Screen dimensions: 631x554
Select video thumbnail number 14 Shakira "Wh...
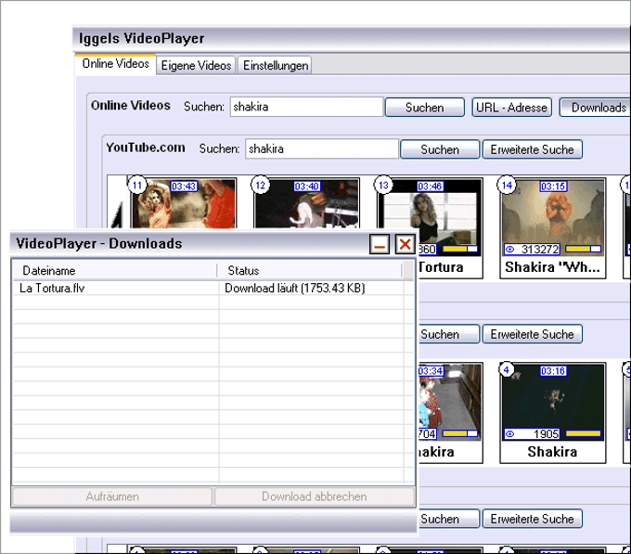tap(553, 228)
